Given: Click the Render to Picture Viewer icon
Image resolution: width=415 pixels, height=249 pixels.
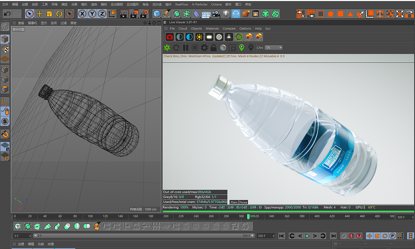Looking at the screenshot, I should [134, 14].
